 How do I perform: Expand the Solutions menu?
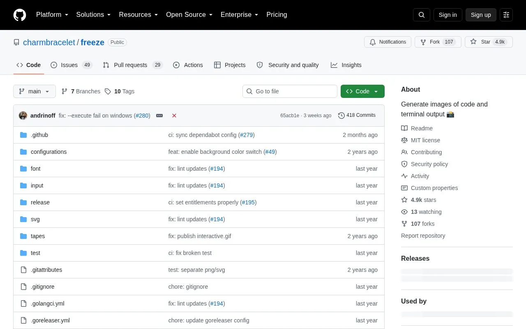pos(94,15)
